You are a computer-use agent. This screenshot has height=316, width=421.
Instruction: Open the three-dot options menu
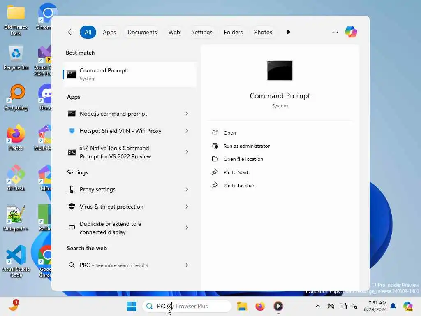[335, 32]
